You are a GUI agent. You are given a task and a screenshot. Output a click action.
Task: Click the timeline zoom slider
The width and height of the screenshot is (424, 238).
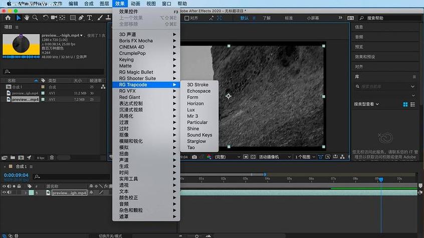tap(196, 236)
